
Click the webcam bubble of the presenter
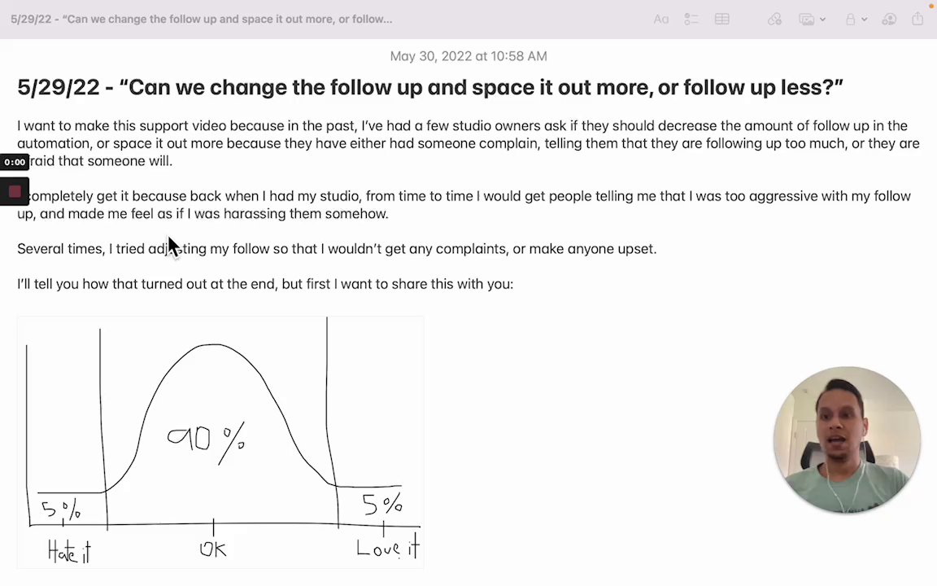[847, 440]
